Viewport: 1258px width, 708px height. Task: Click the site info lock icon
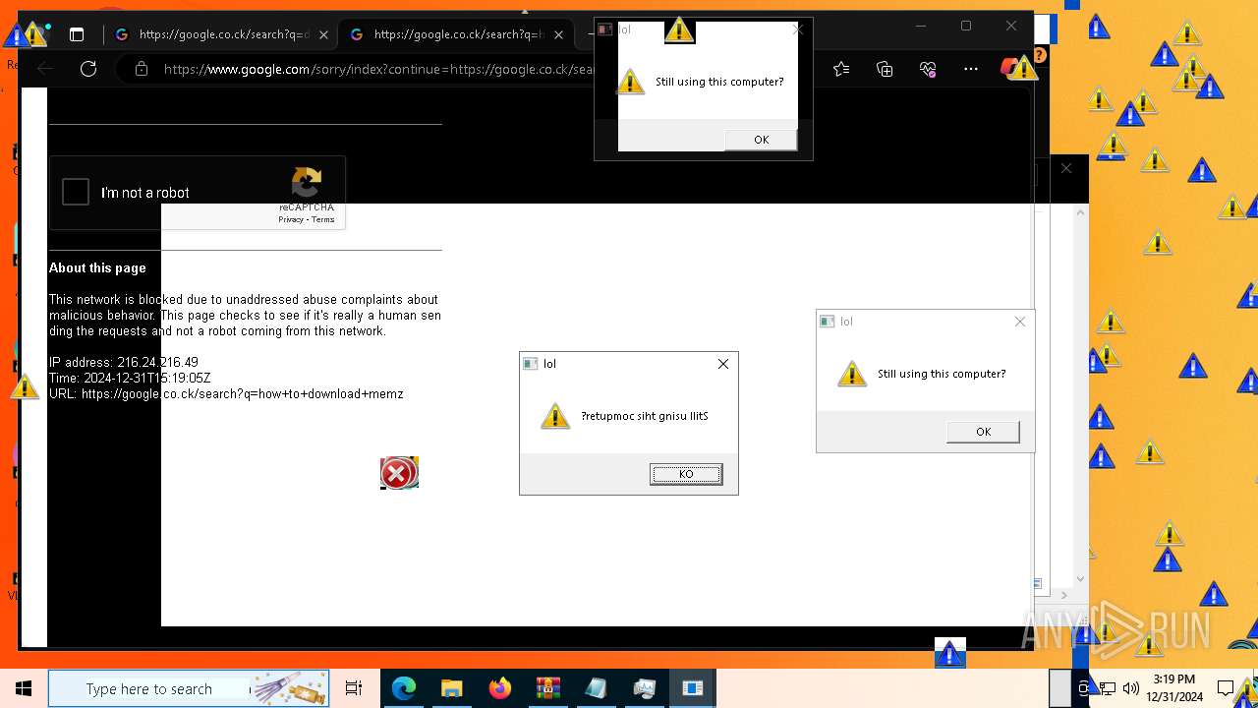tap(142, 69)
